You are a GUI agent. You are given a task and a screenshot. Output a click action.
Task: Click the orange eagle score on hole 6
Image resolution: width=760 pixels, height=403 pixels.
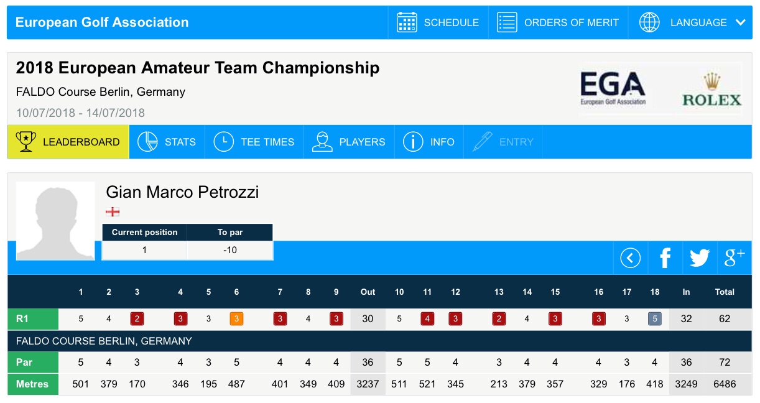pyautogui.click(x=236, y=319)
